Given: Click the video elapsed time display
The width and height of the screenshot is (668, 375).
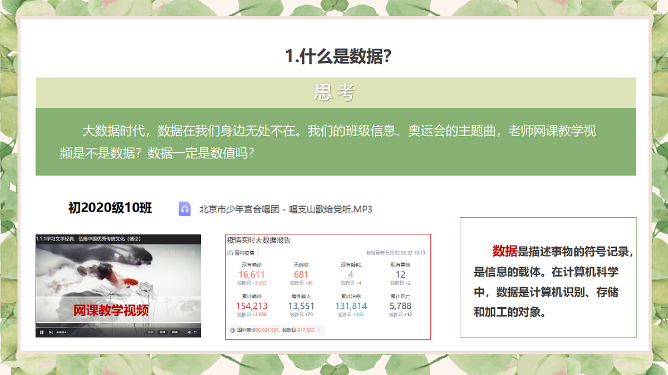Looking at the screenshot, I should pos(62,332).
